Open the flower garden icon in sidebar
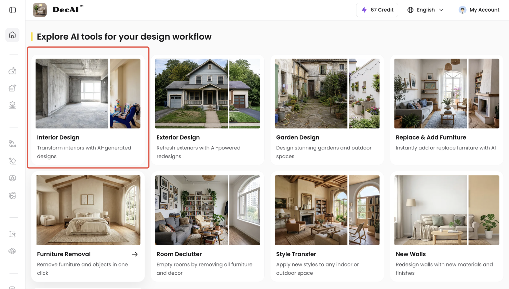 (x=12, y=105)
